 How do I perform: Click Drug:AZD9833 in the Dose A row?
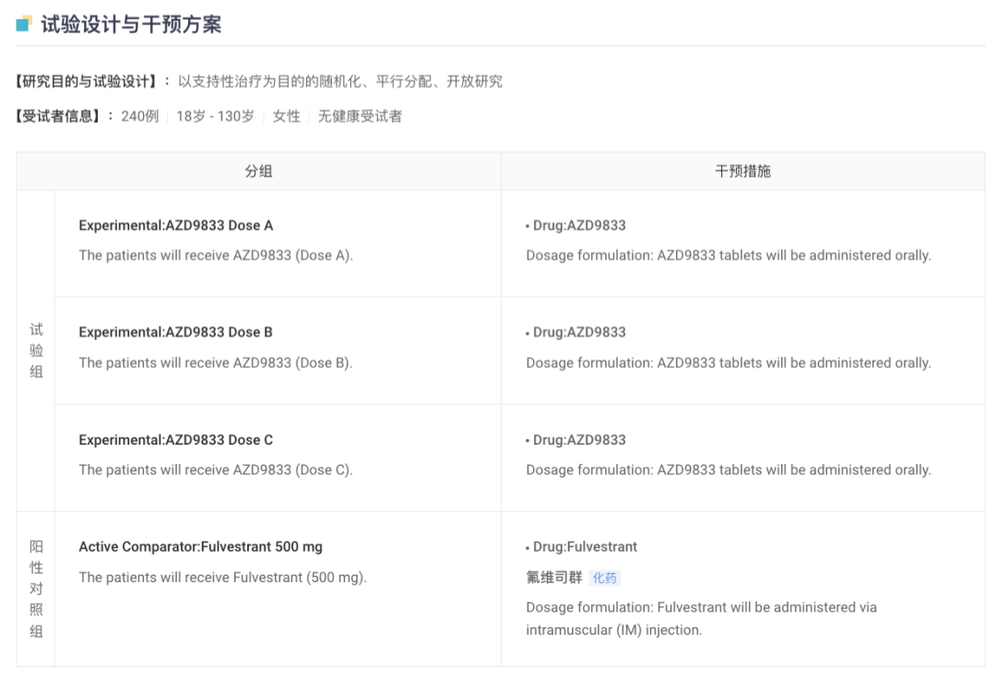tap(578, 225)
